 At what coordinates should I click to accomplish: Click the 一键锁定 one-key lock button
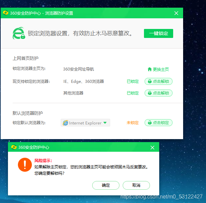[159, 33]
